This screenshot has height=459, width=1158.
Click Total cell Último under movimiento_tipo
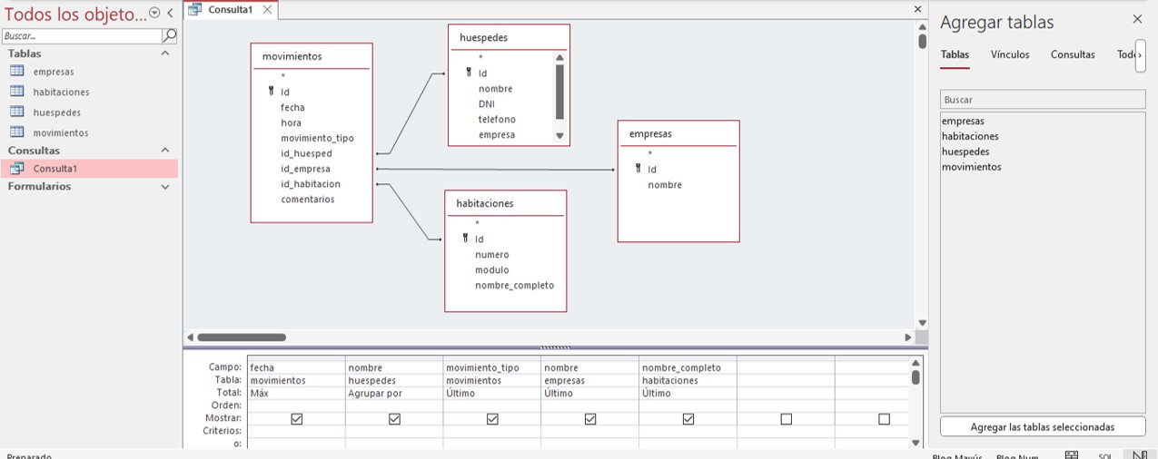tap(492, 394)
